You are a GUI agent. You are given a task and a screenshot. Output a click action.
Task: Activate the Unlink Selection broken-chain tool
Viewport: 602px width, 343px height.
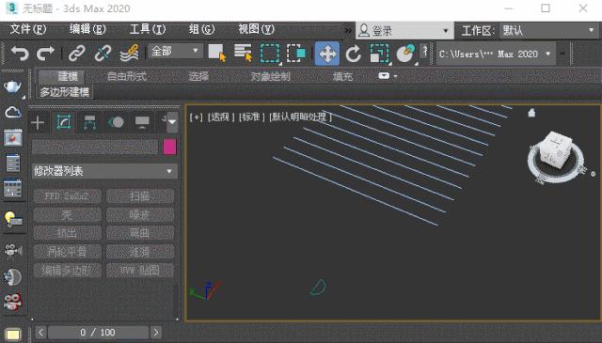[x=103, y=54]
